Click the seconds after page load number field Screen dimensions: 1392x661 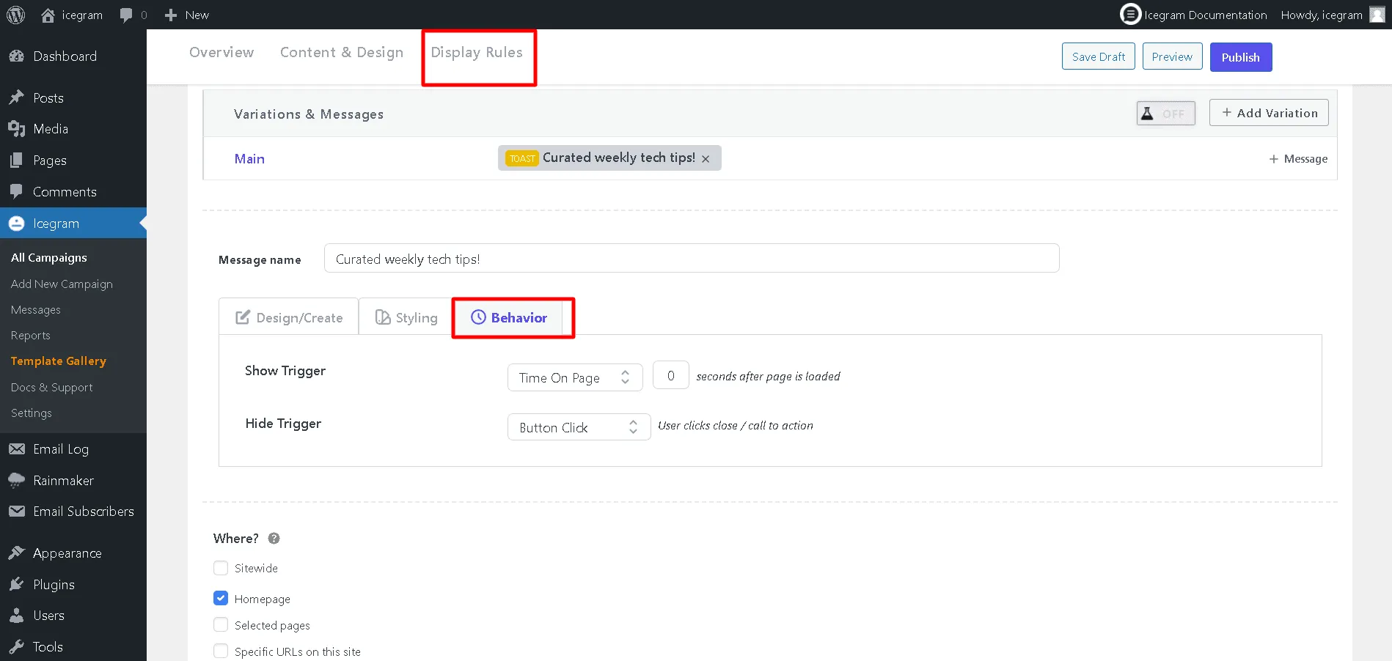(670, 375)
